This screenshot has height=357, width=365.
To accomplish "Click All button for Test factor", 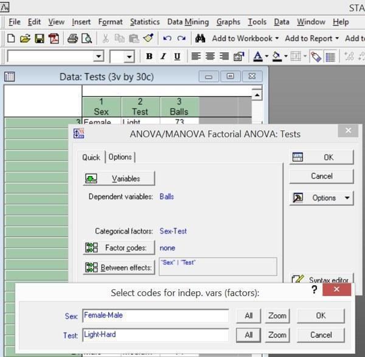I will tap(249, 335).
